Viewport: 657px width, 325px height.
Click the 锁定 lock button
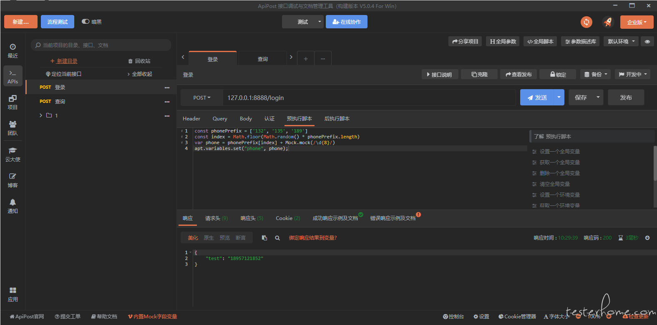558,75
